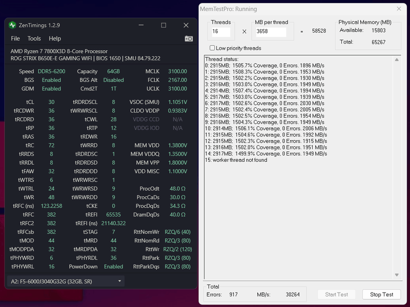
Task: Click the AMD Ryzen 7 7800X3D processor name
Action: [x=59, y=51]
